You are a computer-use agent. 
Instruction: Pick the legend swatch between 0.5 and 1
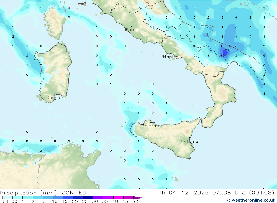coord(18,197)
